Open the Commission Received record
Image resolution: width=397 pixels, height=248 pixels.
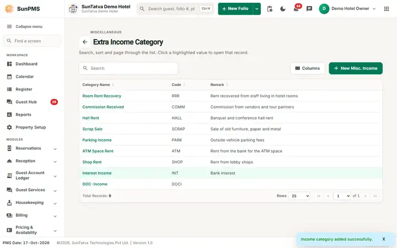click(103, 107)
